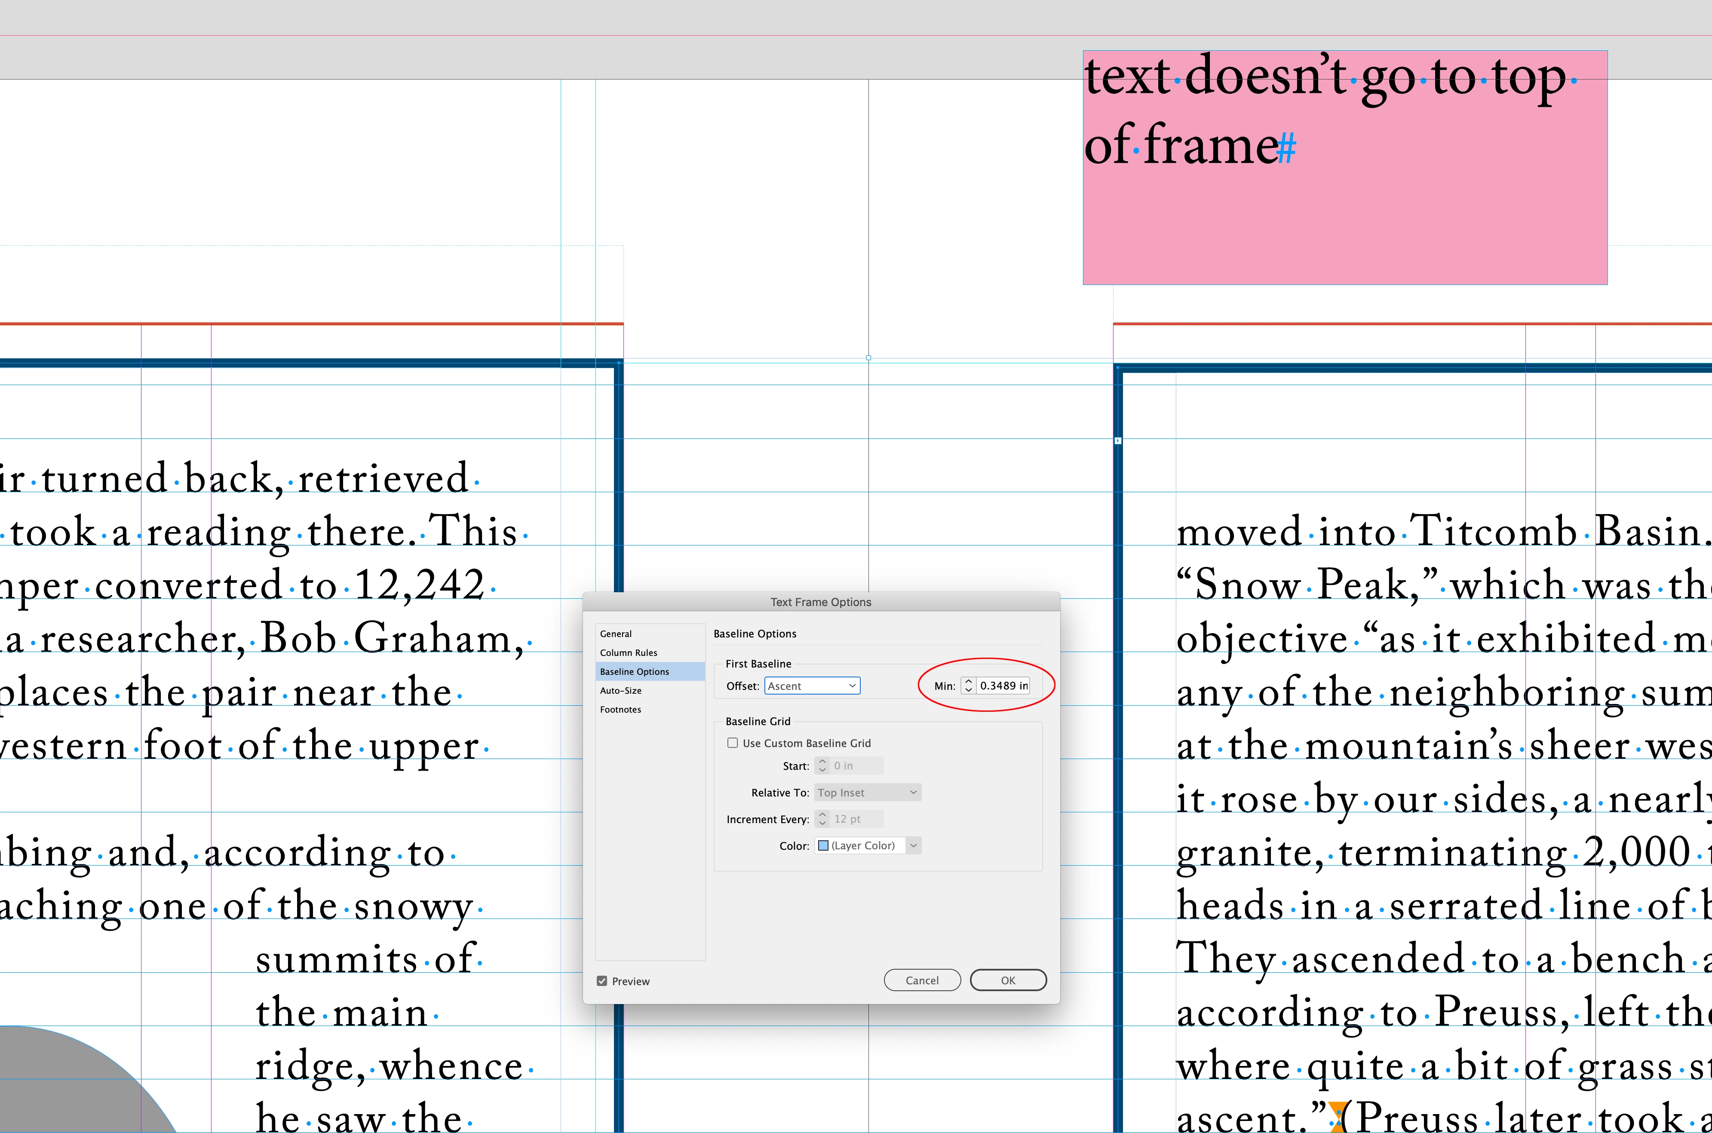Toggle the Preview checkbox

click(602, 980)
